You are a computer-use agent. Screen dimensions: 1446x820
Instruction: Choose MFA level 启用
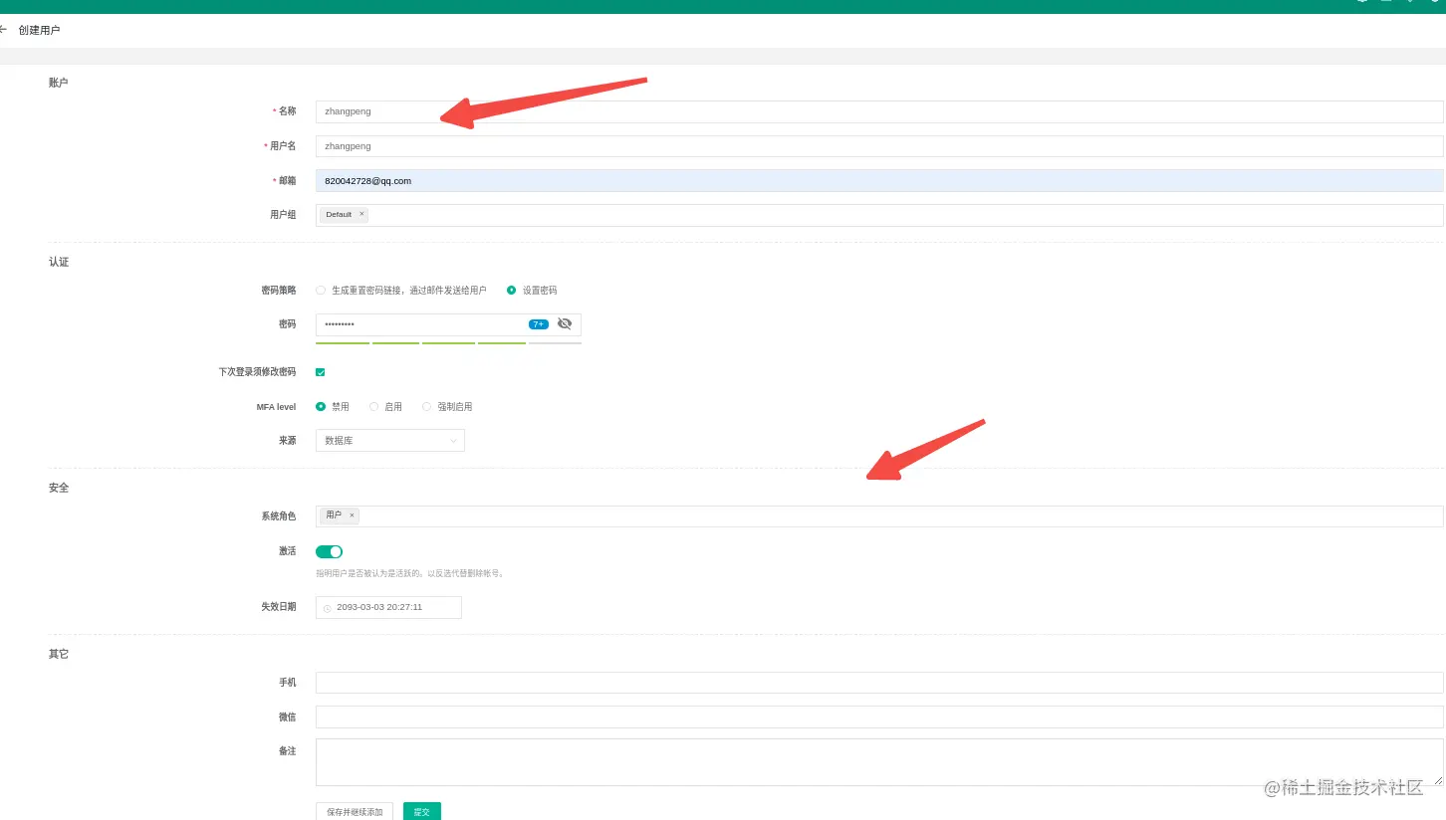(374, 407)
